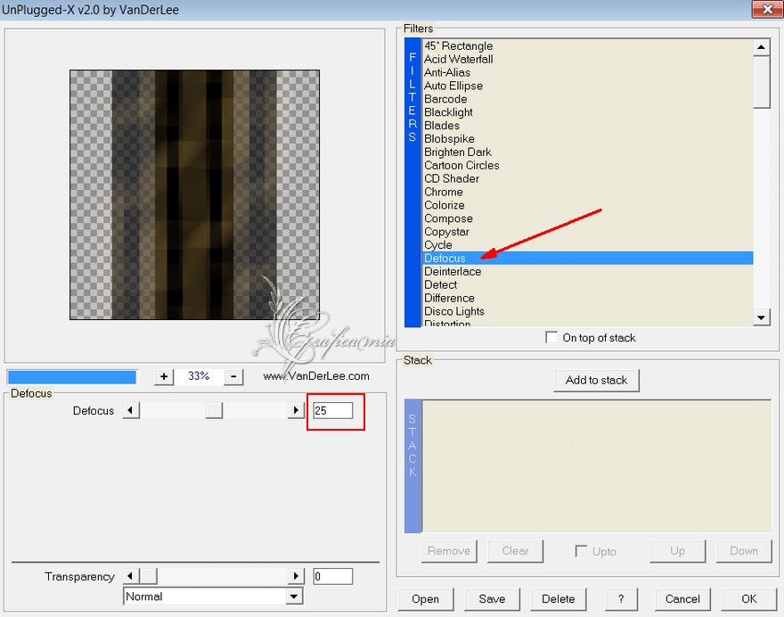Enable the On top of stack checkbox

click(x=551, y=337)
